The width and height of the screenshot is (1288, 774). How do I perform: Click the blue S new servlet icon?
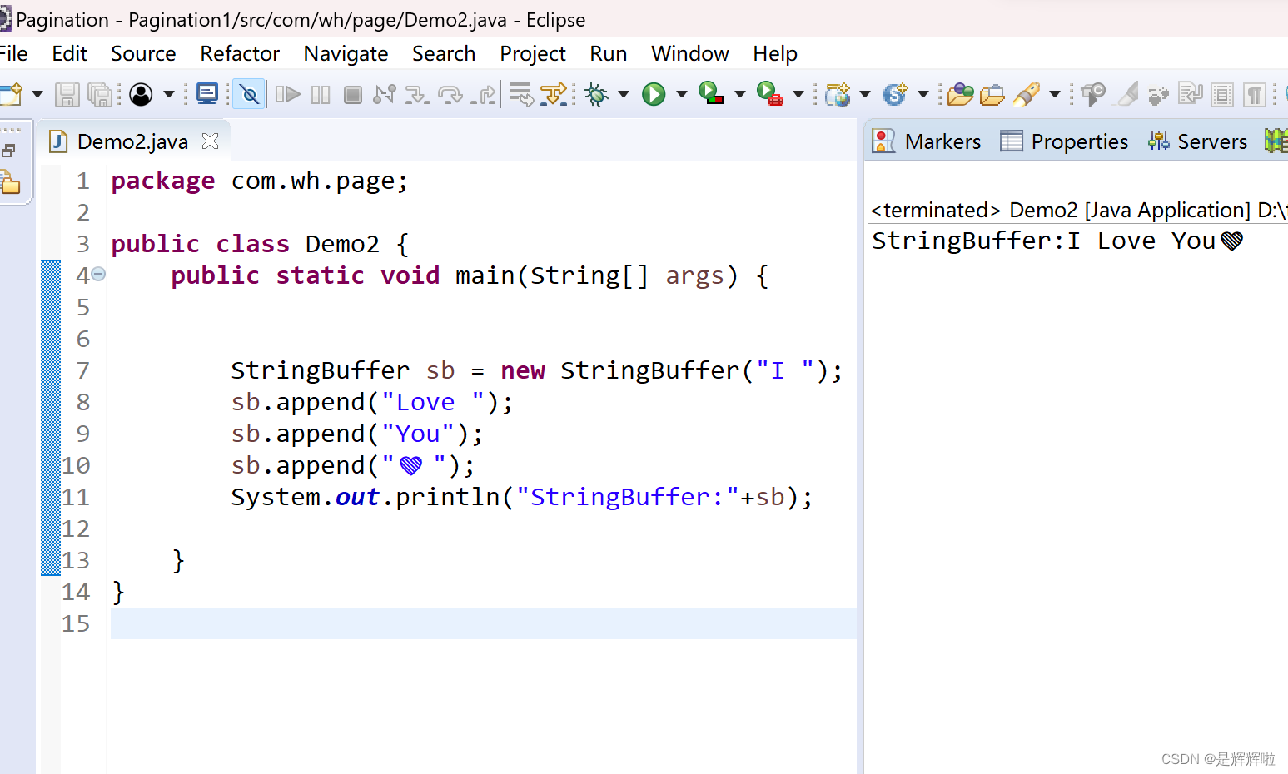pyautogui.click(x=896, y=94)
